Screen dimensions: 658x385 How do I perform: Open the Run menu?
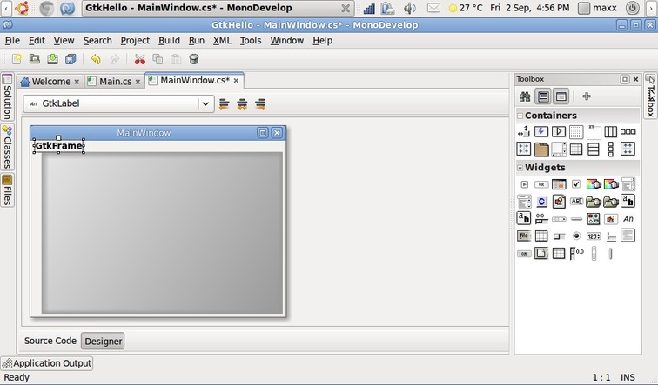click(x=197, y=41)
